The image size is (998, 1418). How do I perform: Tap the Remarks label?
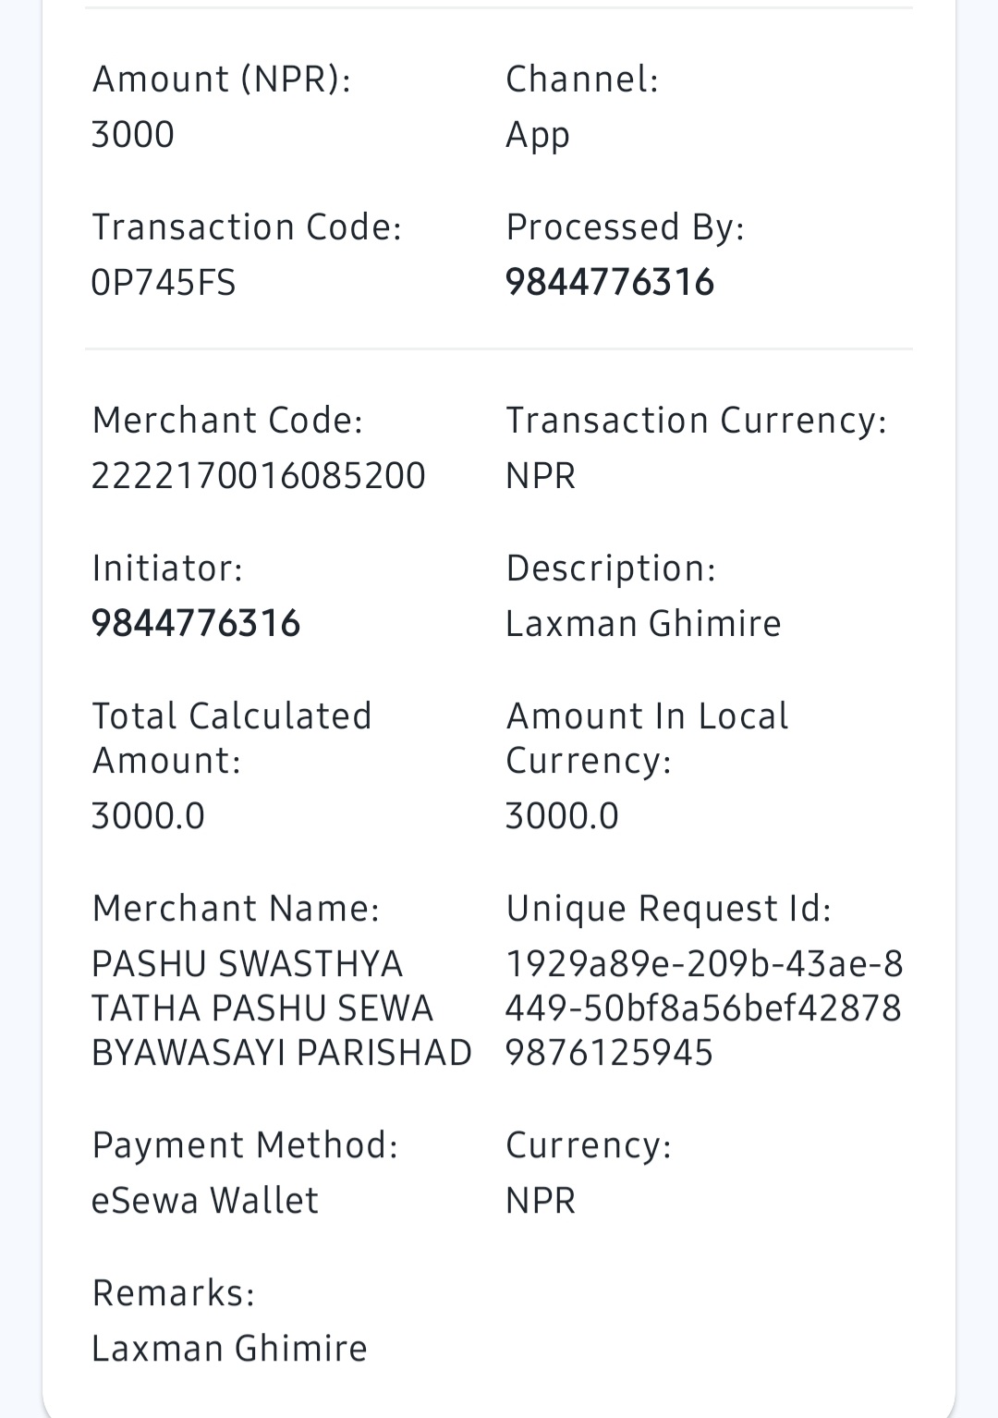173,1292
